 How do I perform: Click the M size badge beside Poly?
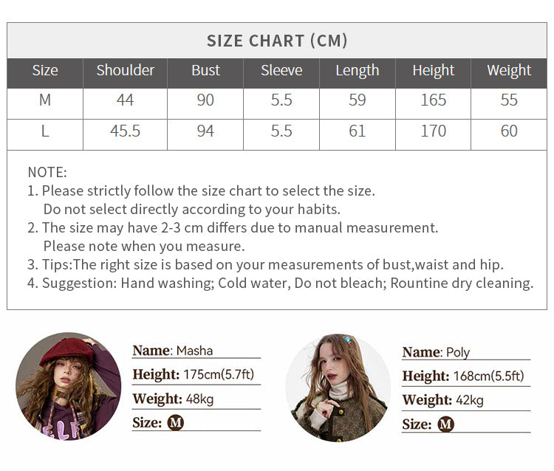(445, 424)
